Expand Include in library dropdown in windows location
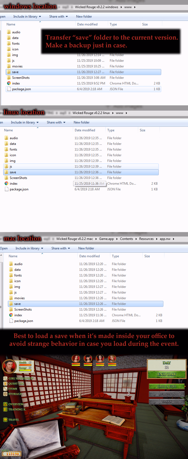This screenshot has height=459, width=188. click(x=27, y=17)
